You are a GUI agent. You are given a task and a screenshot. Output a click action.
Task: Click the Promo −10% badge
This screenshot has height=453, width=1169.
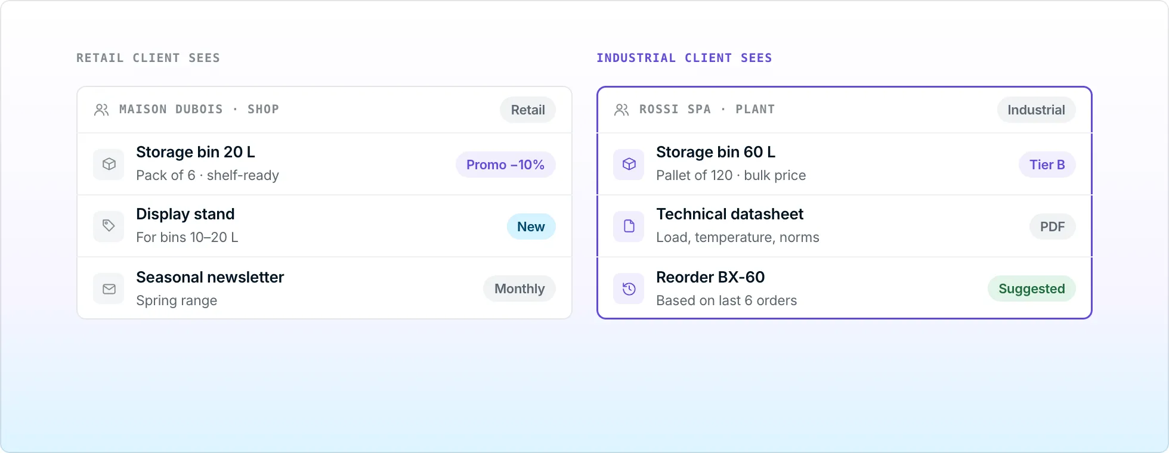505,165
